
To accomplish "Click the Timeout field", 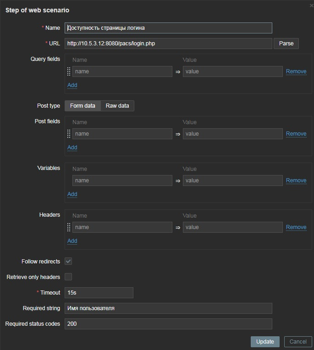I will point(99,293).
